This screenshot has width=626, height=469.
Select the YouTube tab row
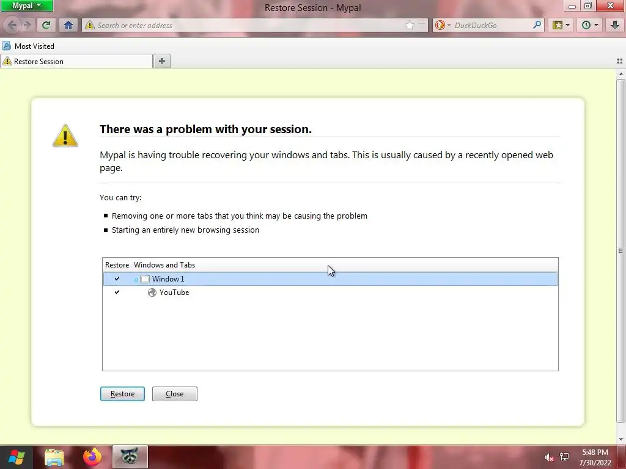tap(330, 293)
